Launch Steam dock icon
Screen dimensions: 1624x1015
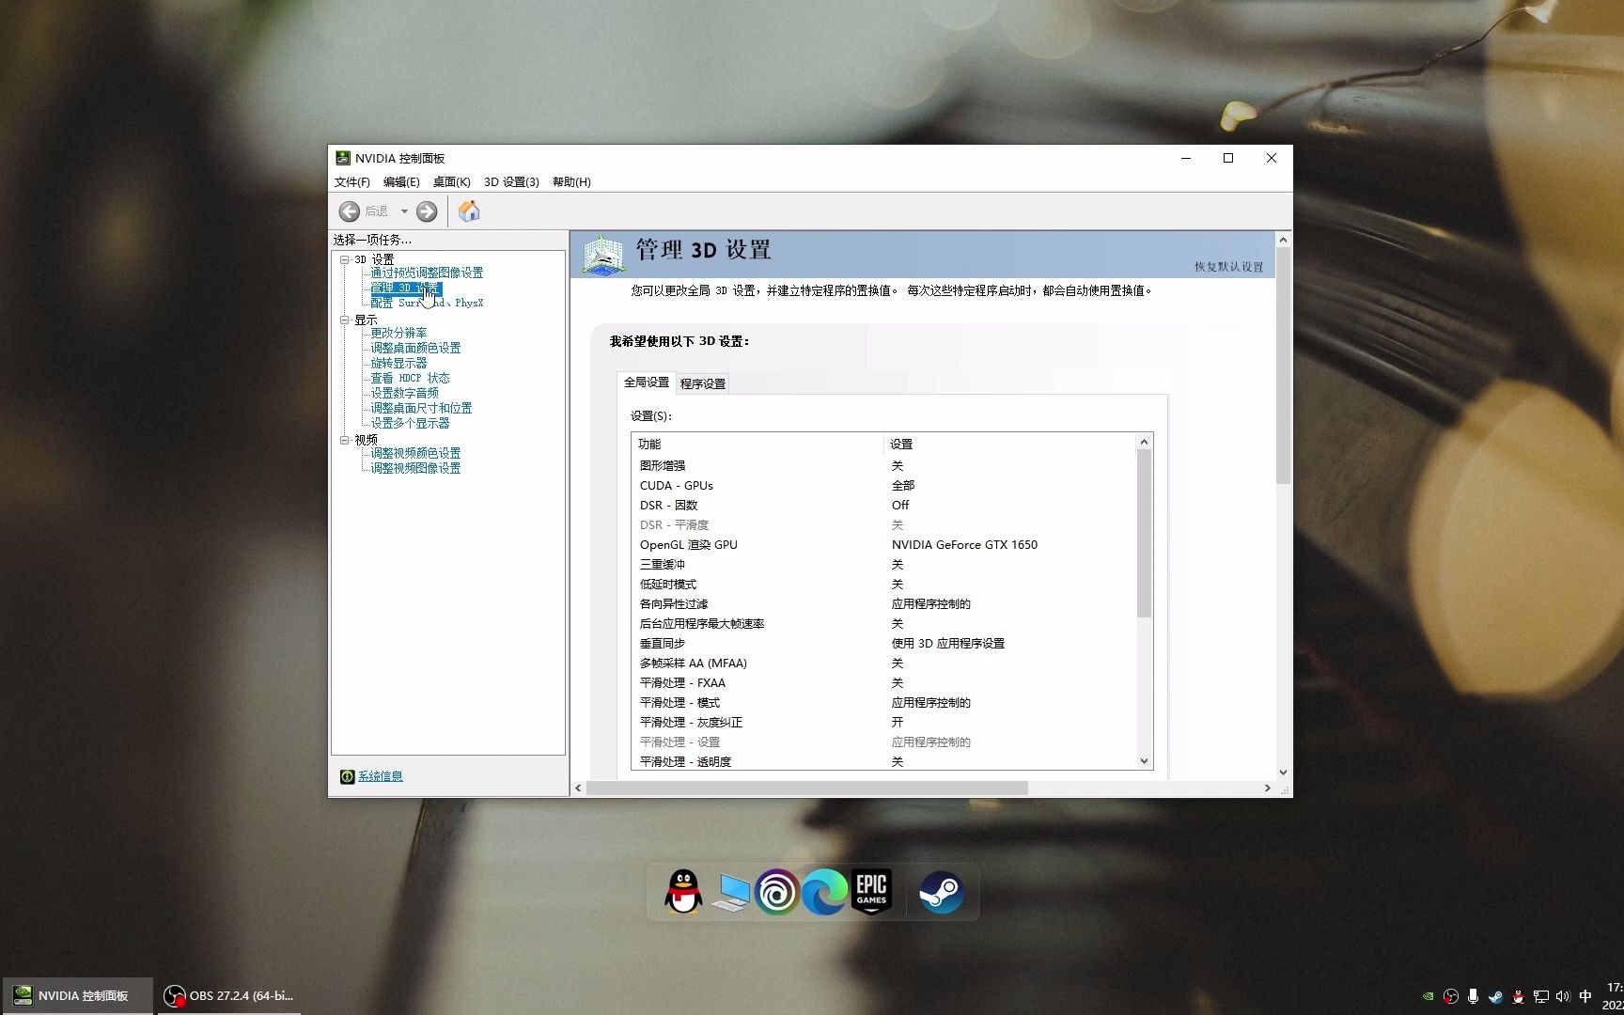941,892
